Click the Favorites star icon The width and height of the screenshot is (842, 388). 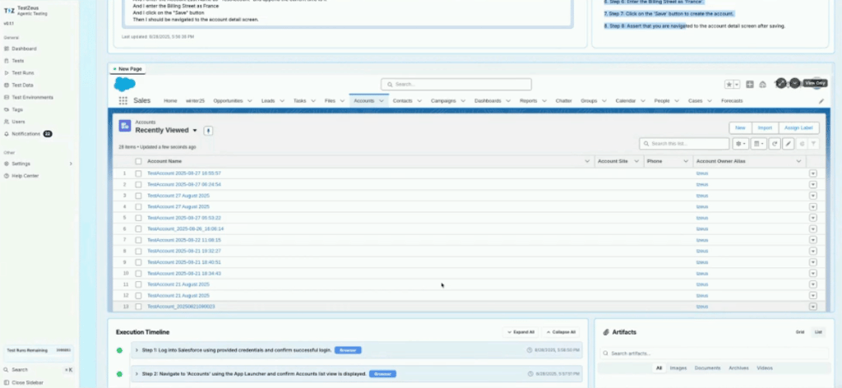729,84
